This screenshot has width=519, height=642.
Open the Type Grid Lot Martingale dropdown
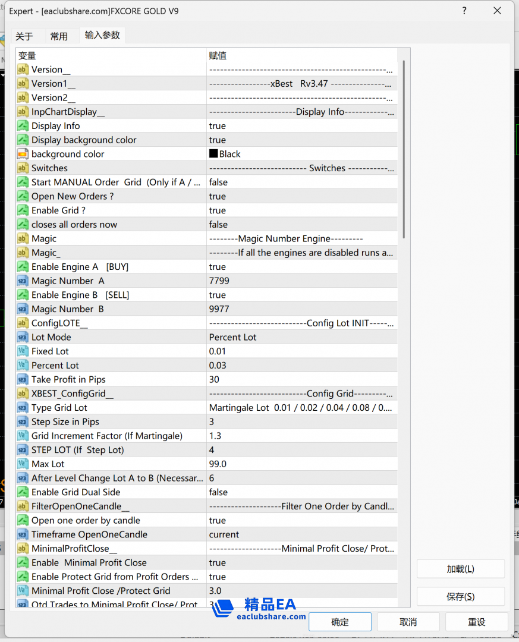tap(301, 408)
